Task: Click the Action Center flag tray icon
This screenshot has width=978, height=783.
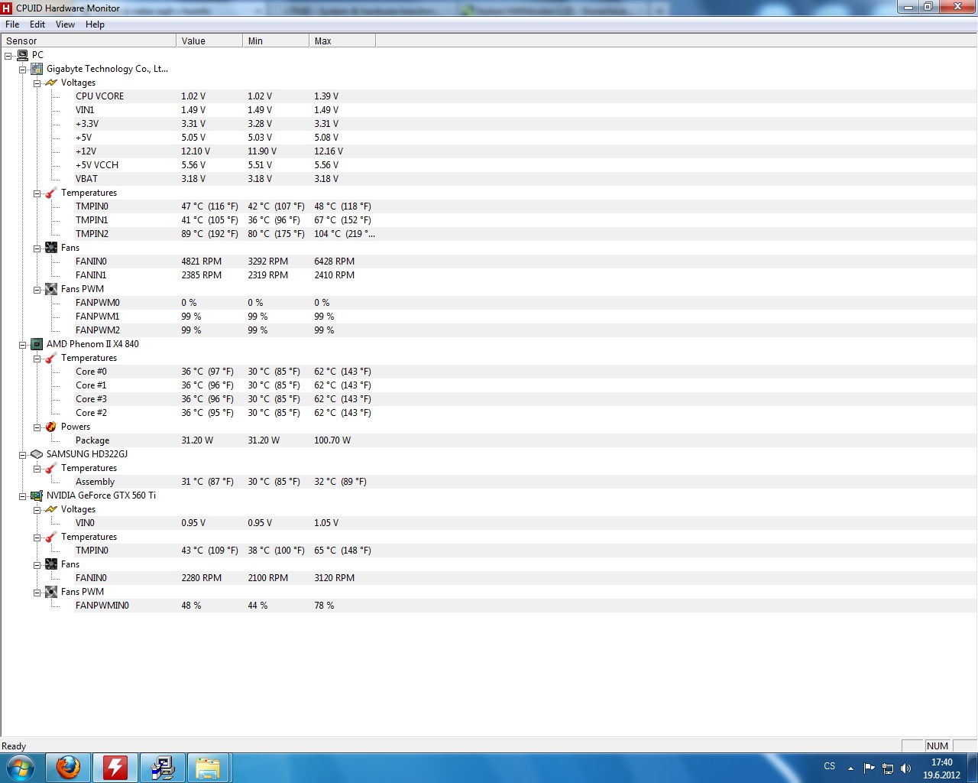Action: click(x=870, y=768)
